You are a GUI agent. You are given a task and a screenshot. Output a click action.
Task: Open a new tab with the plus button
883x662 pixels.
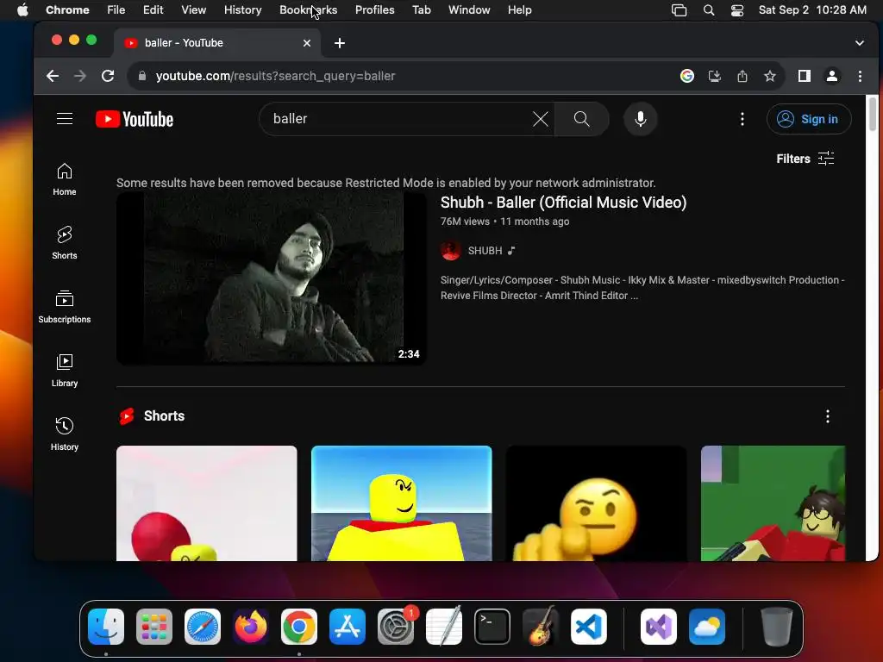[x=340, y=43]
